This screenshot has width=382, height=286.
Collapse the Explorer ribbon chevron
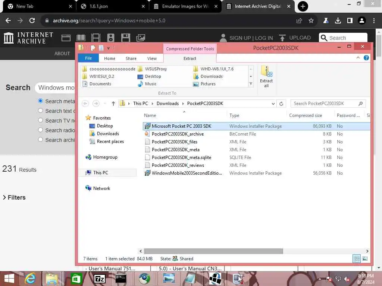click(x=358, y=58)
